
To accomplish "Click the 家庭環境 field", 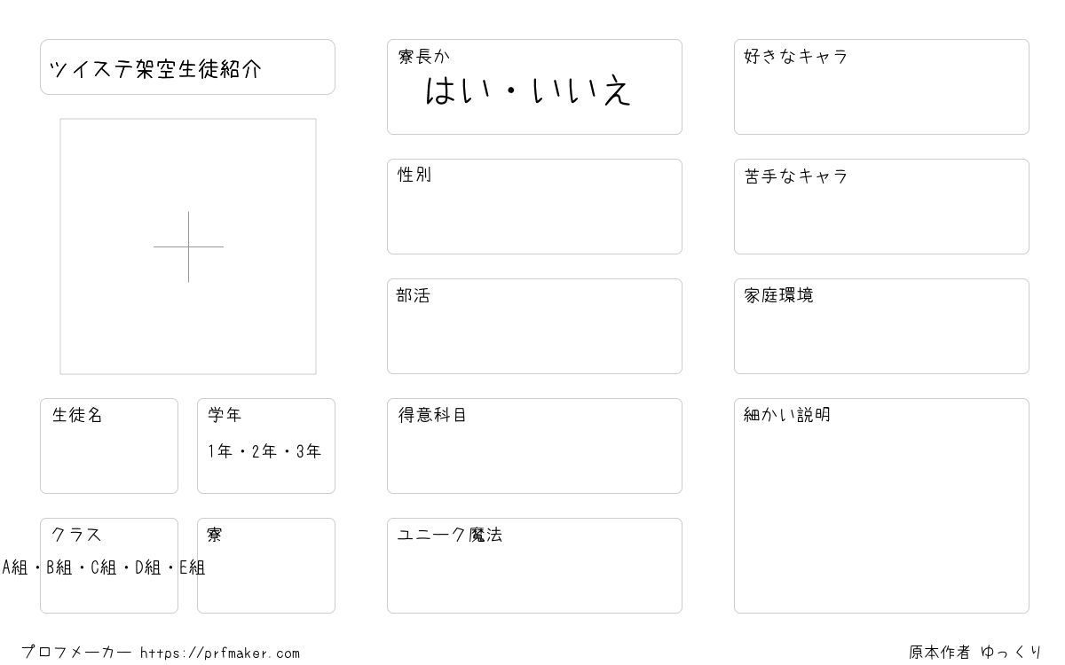I will 881,326.
